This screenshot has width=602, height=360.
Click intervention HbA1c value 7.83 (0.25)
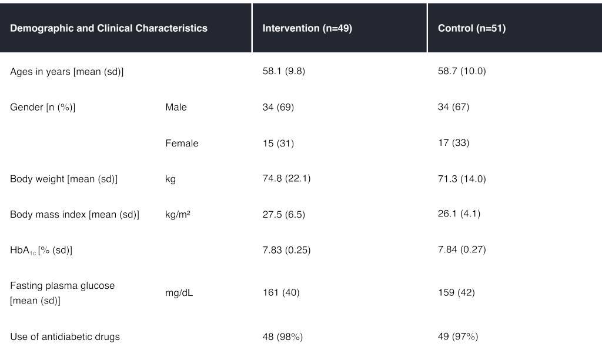[x=286, y=251]
